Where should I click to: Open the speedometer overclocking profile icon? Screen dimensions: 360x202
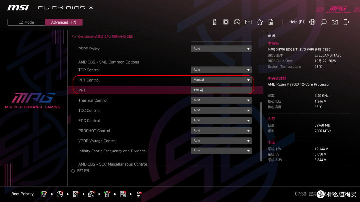tap(237, 22)
